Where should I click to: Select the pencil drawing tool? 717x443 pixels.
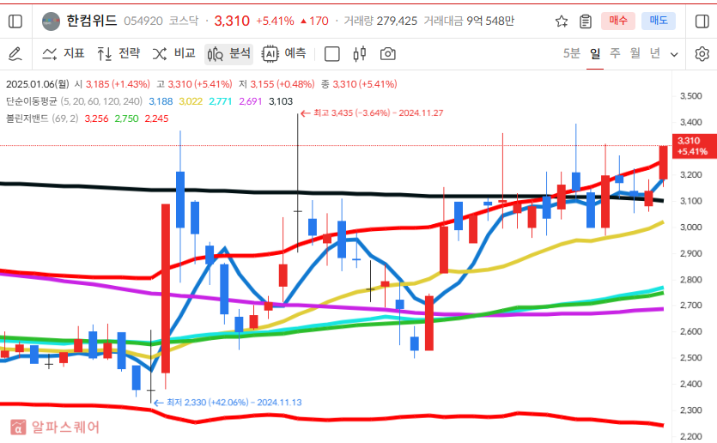coord(15,54)
